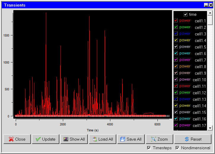The image size is (215, 154).
Task: Minimize the Transients window
Action: (x=206, y=5)
